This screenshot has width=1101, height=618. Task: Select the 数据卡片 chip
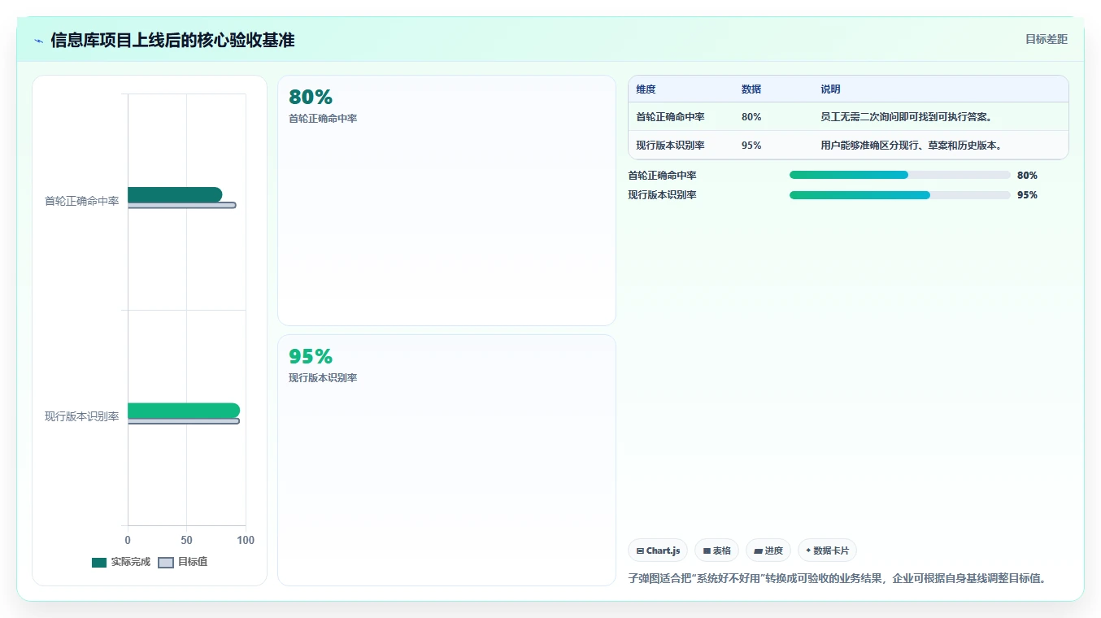[827, 551]
